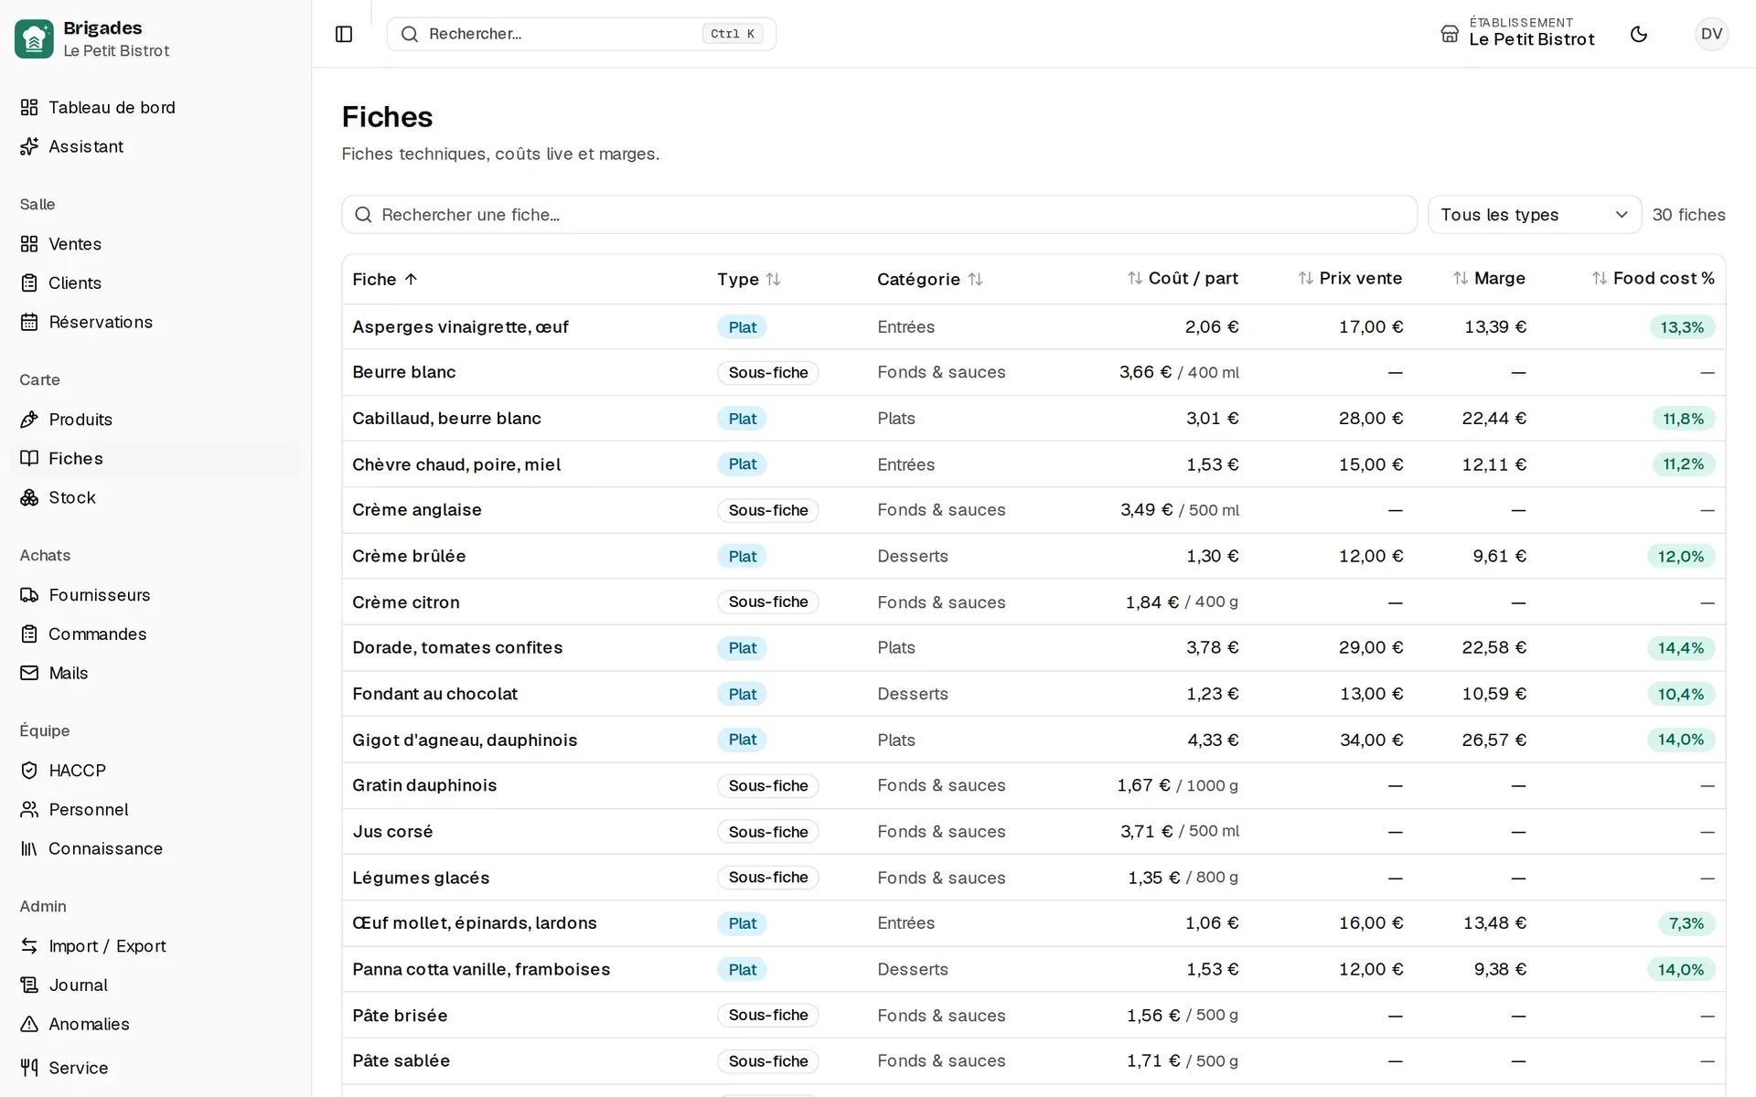This screenshot has width=1756, height=1097.
Task: Focus the Rechercher une fiche field
Action: click(880, 215)
